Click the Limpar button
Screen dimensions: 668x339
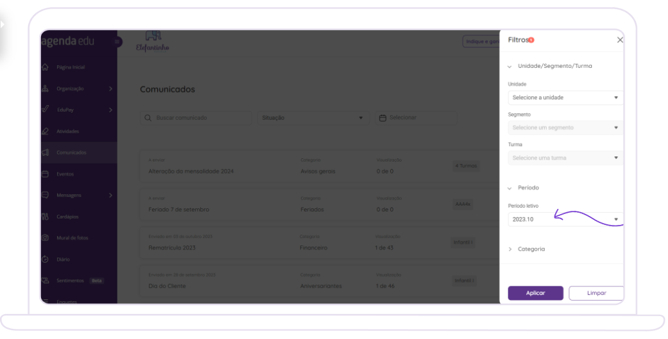[596, 293]
